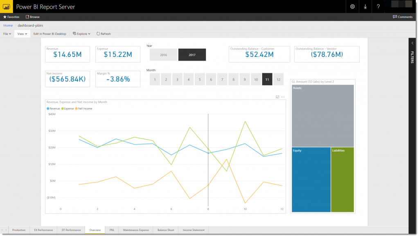419x237 pixels.
Task: Open the Comments pane
Action: tap(403, 17)
